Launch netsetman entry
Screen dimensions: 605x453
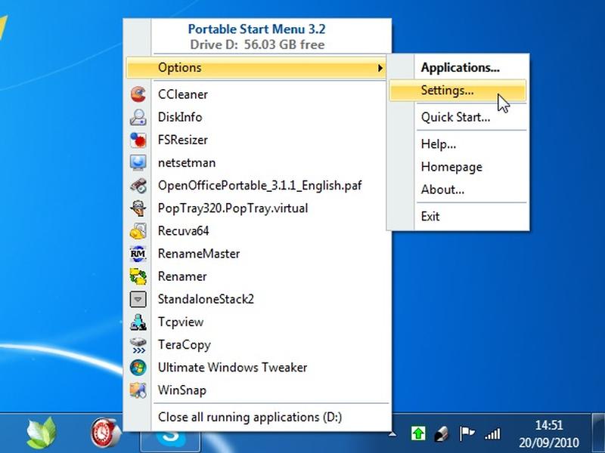pos(186,162)
